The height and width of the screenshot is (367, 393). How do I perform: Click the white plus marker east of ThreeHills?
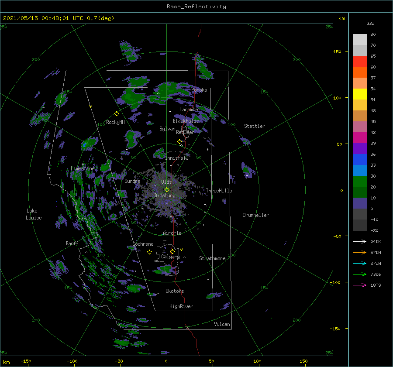coord(247,175)
